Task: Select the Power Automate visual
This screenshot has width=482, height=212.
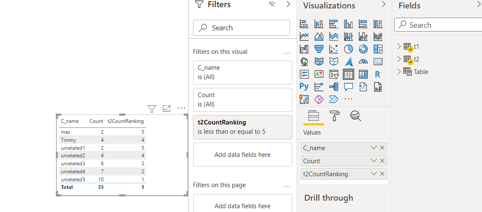Action: [x=334, y=99]
